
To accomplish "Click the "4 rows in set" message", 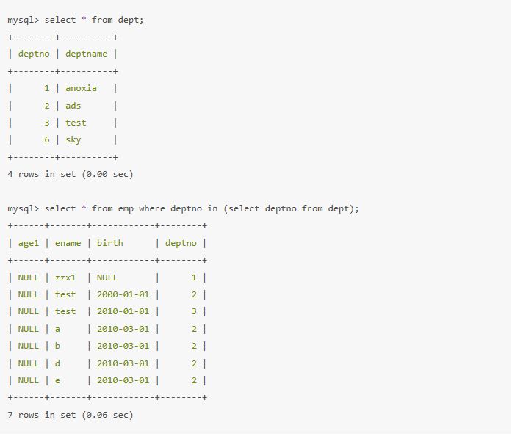I will click(x=70, y=174).
